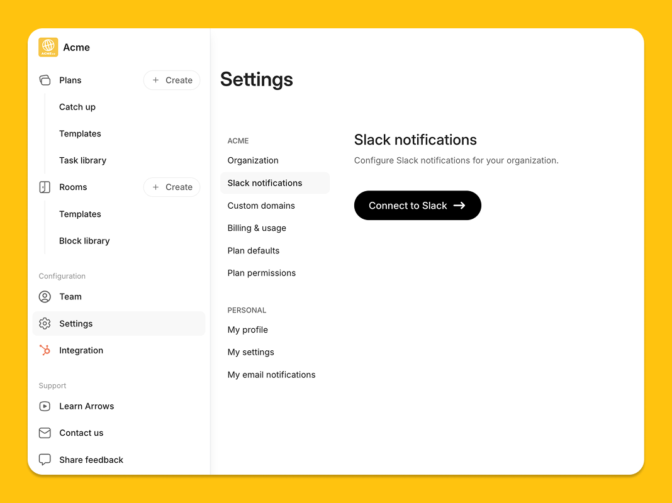
Task: Click the Contact us envelope icon
Action: (x=45, y=433)
